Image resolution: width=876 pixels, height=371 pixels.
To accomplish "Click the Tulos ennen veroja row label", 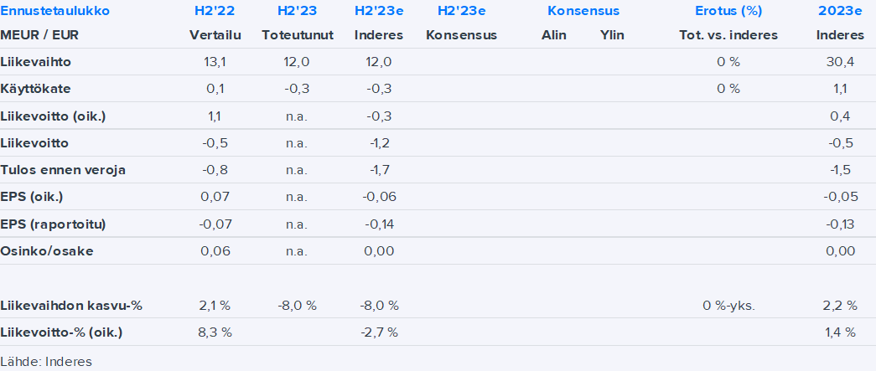I will [x=63, y=170].
